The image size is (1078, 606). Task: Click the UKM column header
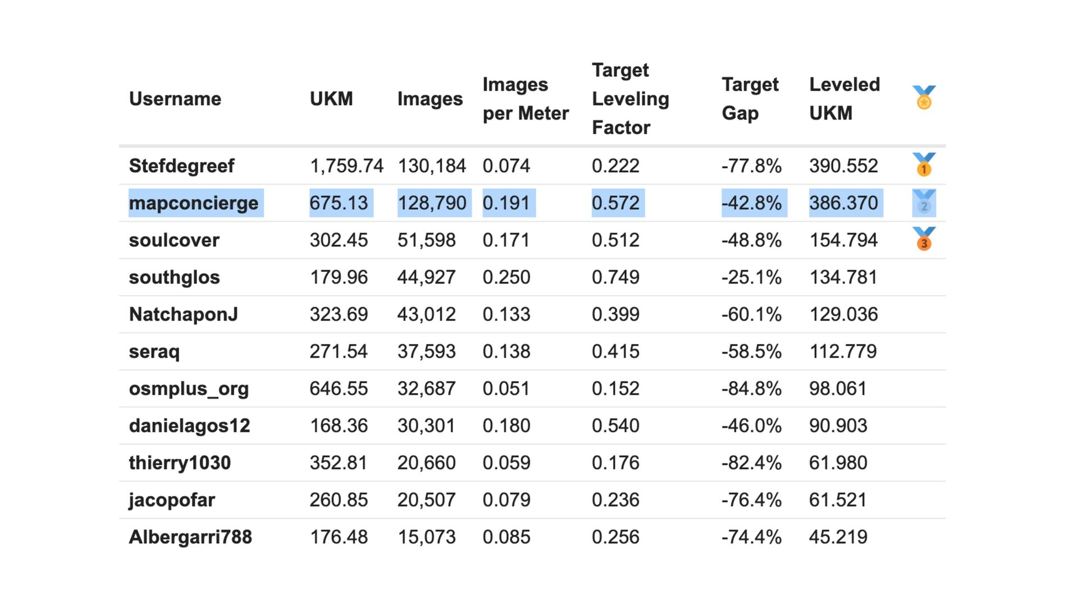(x=331, y=99)
